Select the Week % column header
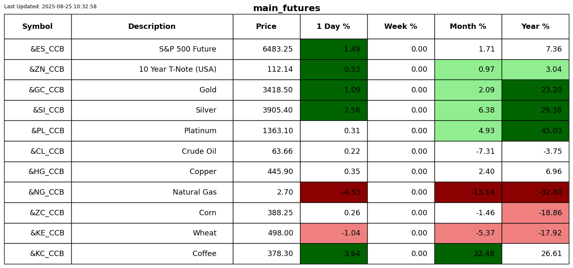This screenshot has height=268, width=573. pyautogui.click(x=401, y=27)
